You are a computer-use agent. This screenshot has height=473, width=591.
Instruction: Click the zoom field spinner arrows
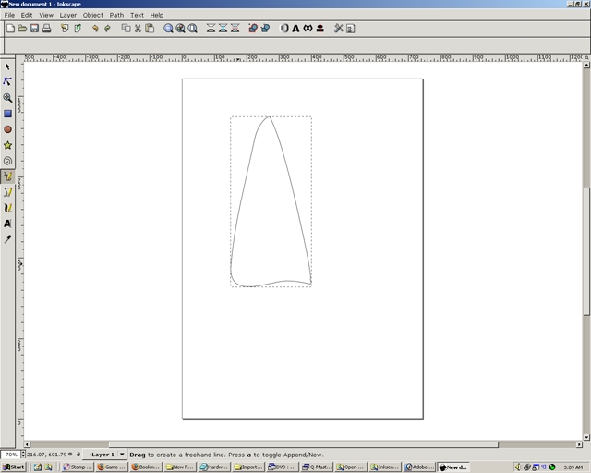pyautogui.click(x=23, y=455)
